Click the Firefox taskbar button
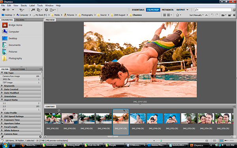The image size is (237, 148). click(30, 145)
